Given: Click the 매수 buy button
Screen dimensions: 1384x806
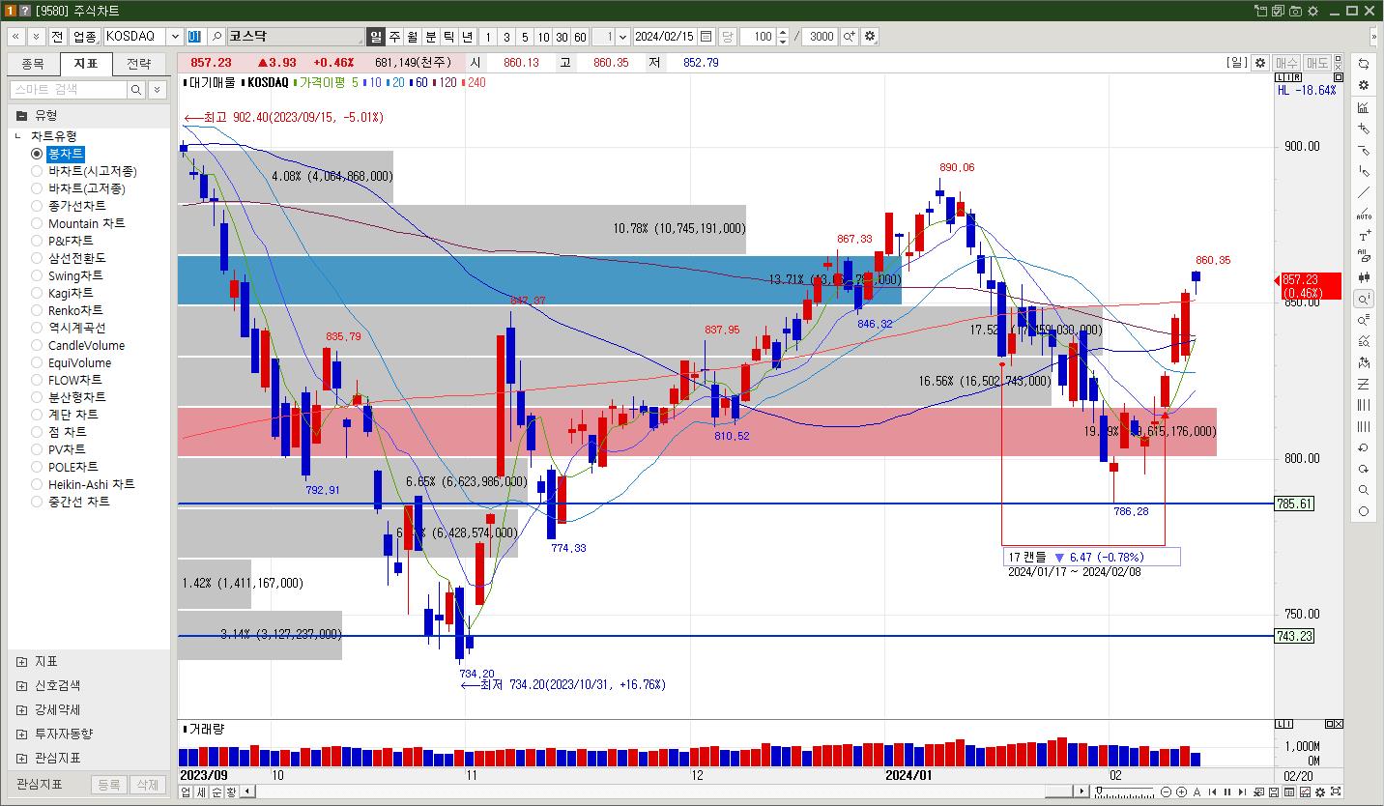Looking at the screenshot, I should pyautogui.click(x=1286, y=63).
